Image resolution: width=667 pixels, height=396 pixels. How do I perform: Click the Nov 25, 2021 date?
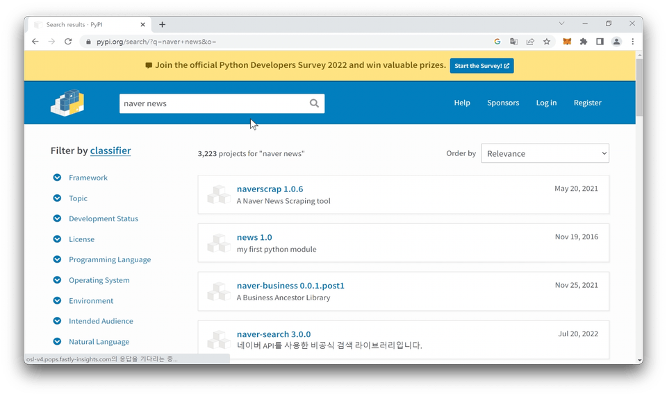pyautogui.click(x=577, y=285)
